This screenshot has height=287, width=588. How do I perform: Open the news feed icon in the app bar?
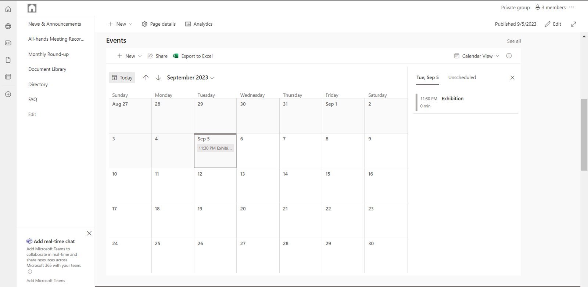point(8,43)
